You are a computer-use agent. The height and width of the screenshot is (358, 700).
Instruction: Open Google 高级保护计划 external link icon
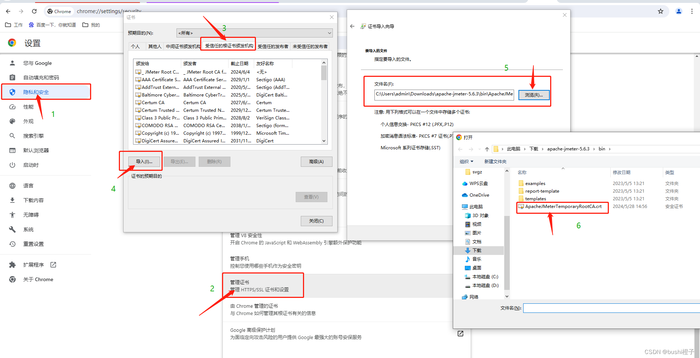[460, 334]
